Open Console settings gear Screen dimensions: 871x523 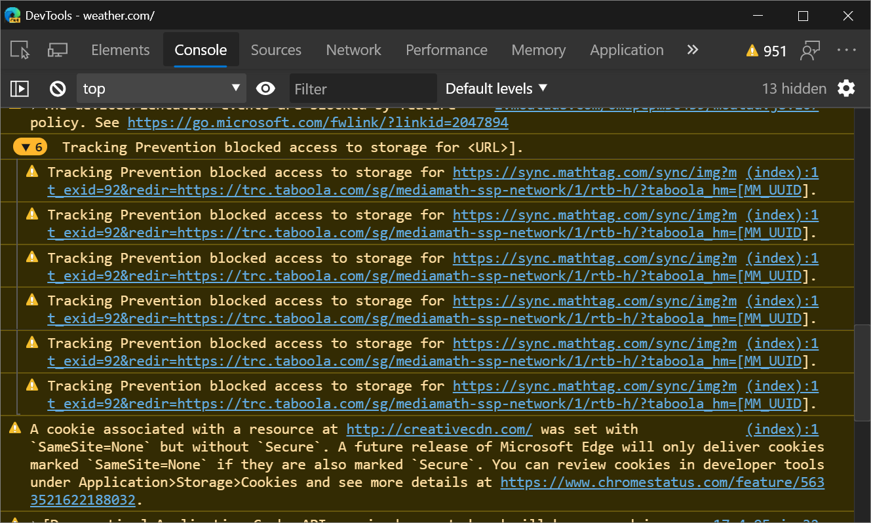847,88
